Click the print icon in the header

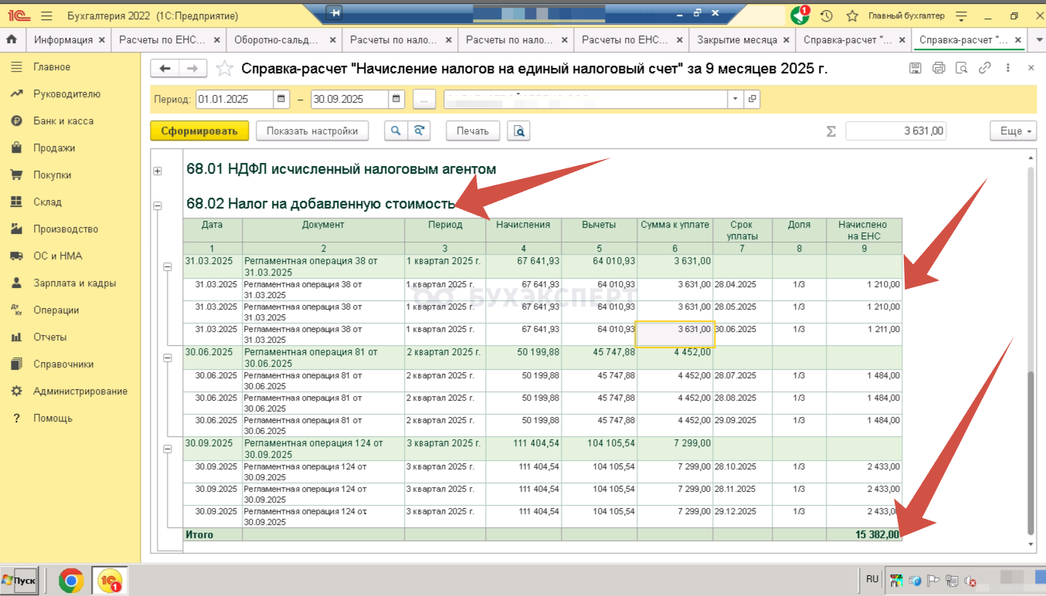coord(939,68)
